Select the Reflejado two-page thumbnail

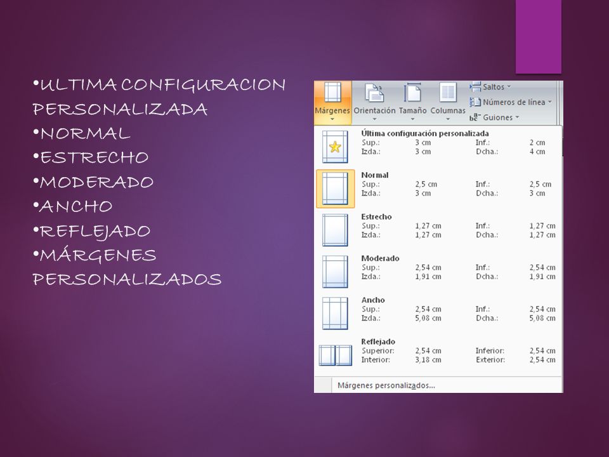click(335, 355)
